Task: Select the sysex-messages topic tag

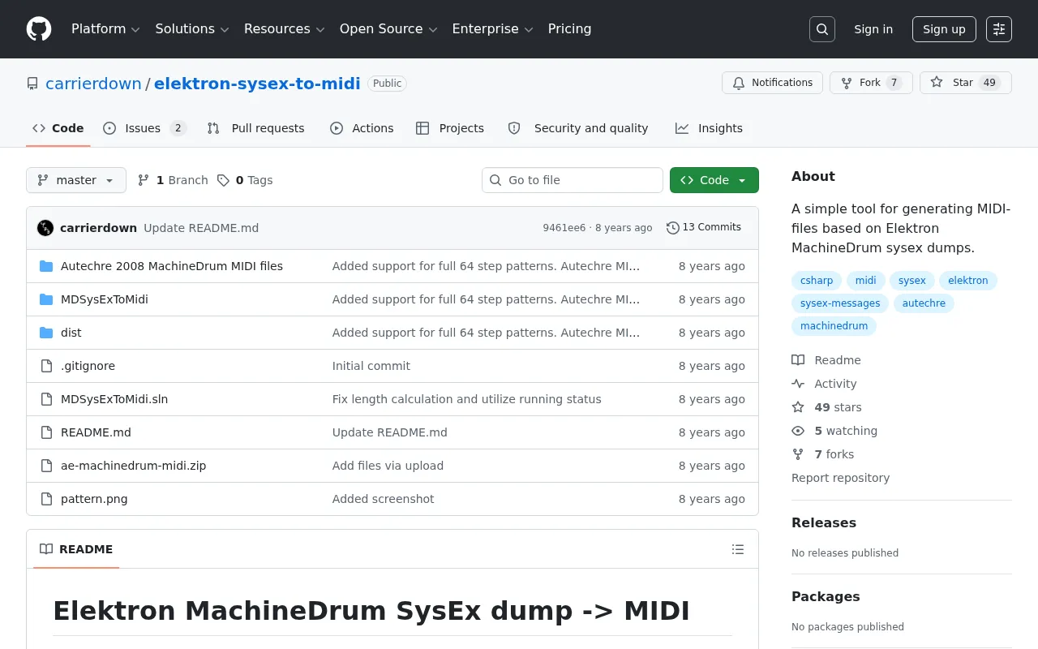Action: click(840, 303)
